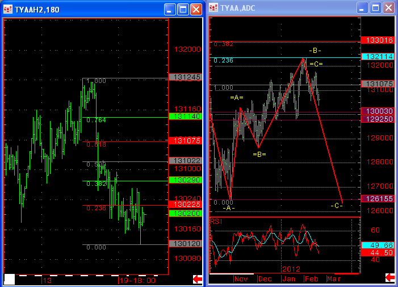The width and height of the screenshot is (398, 287).
Task: Minimize the TYAA,ADC chart window
Action: (x=362, y=9)
